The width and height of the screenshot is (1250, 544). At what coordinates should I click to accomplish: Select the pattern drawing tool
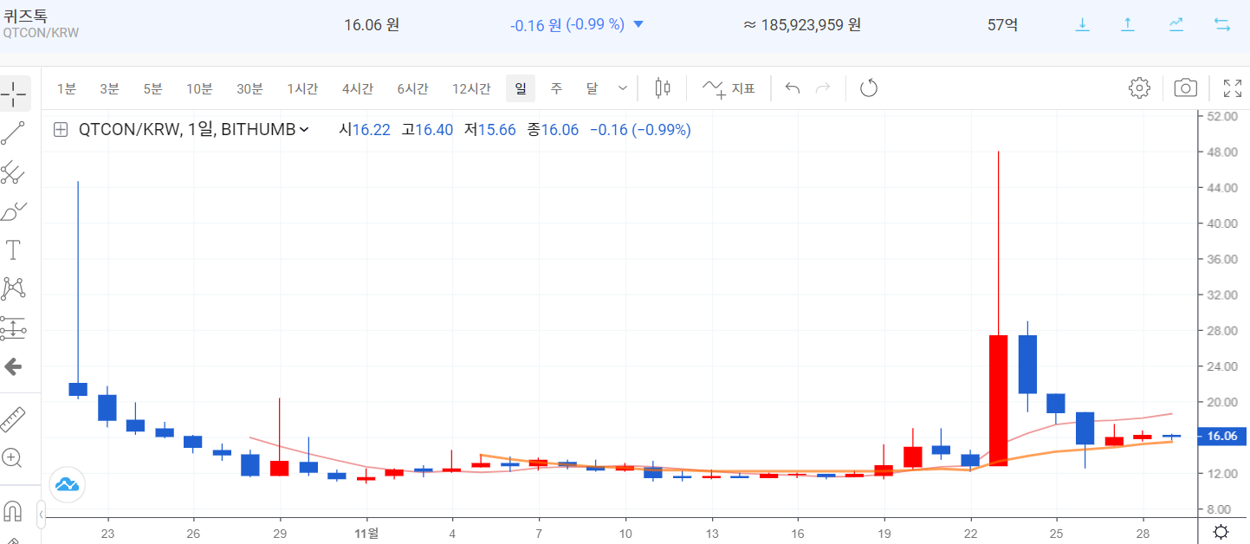coord(13,289)
